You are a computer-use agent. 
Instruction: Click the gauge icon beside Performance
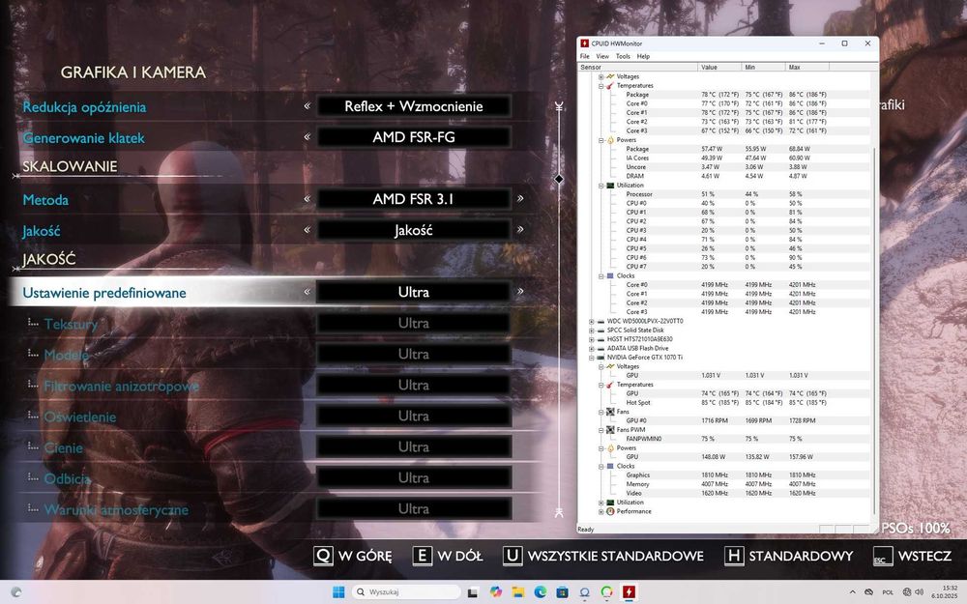point(610,511)
